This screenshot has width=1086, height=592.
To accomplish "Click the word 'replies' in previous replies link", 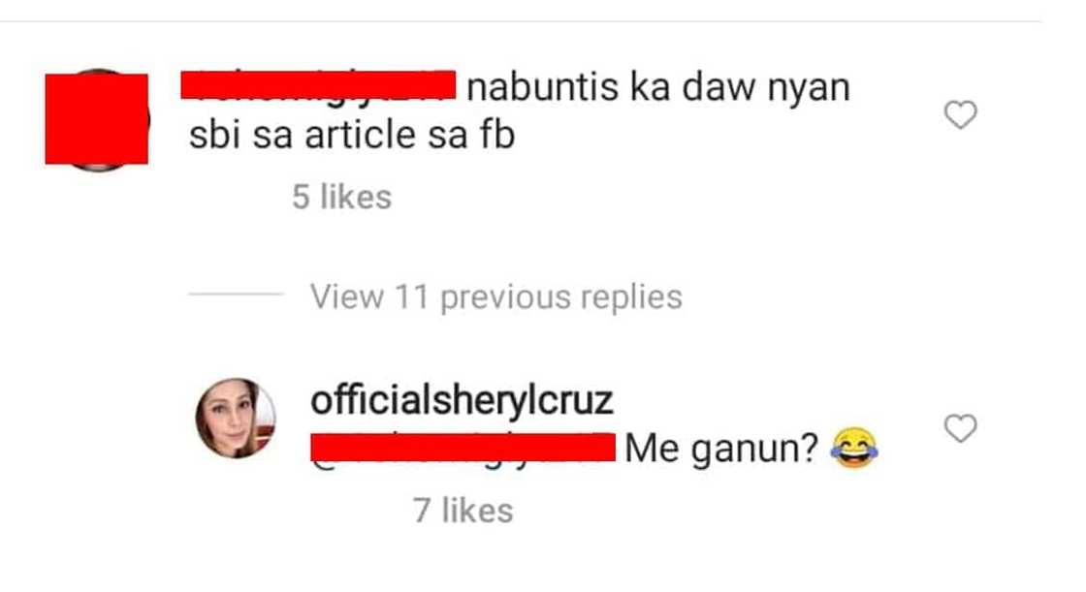I will pyautogui.click(x=631, y=297).
